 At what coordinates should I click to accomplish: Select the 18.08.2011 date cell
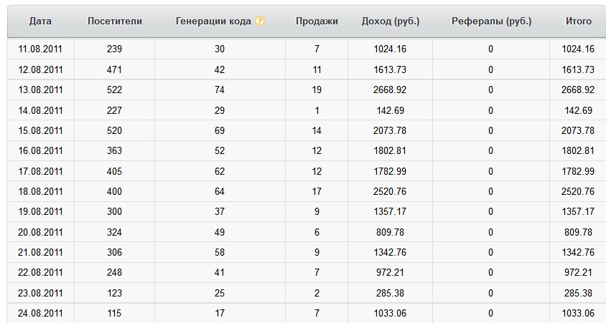[x=41, y=192]
